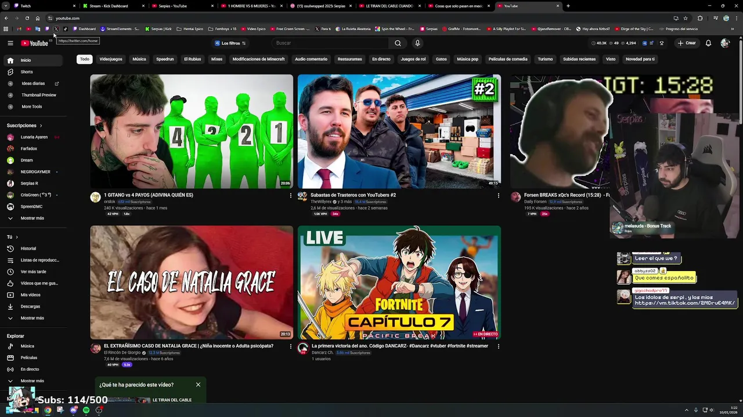
Task: Select the Speedrun filter chip
Action: click(x=165, y=59)
